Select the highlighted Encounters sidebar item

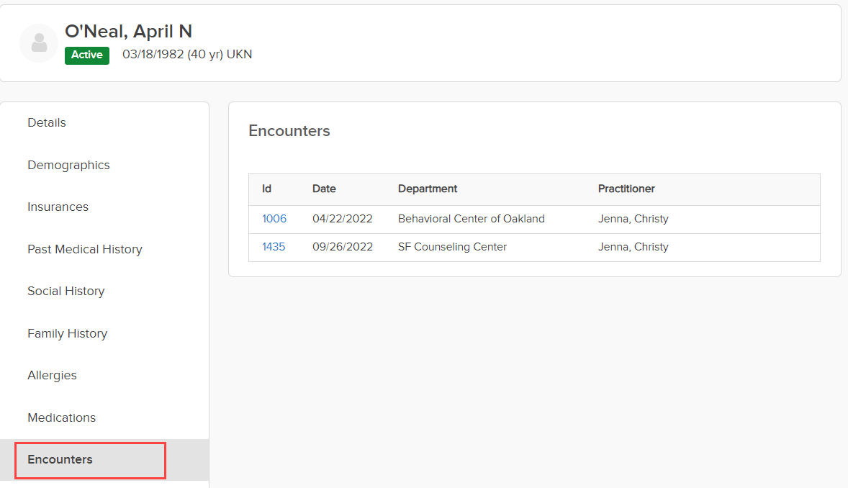pos(60,460)
